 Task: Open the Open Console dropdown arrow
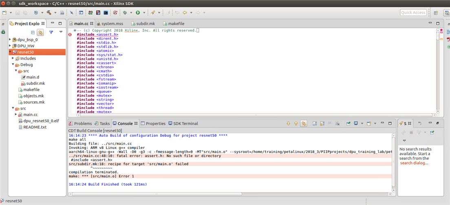pyautogui.click(x=375, y=123)
